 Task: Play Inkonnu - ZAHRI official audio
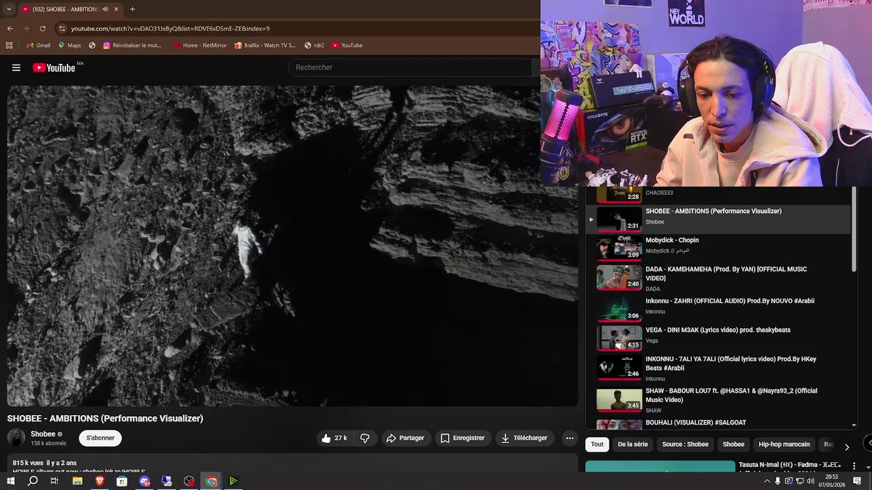[718, 309]
